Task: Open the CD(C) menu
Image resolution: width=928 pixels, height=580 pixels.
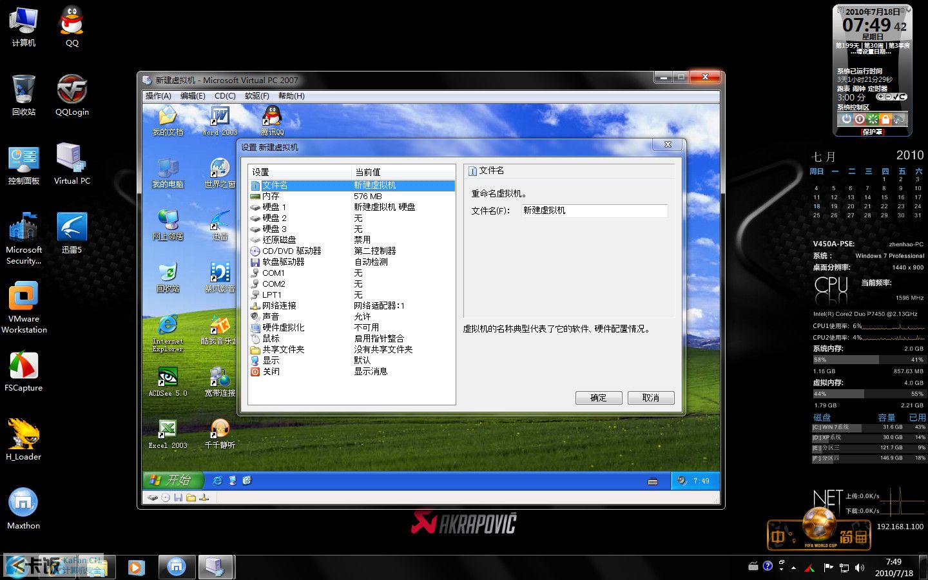Action: [225, 96]
